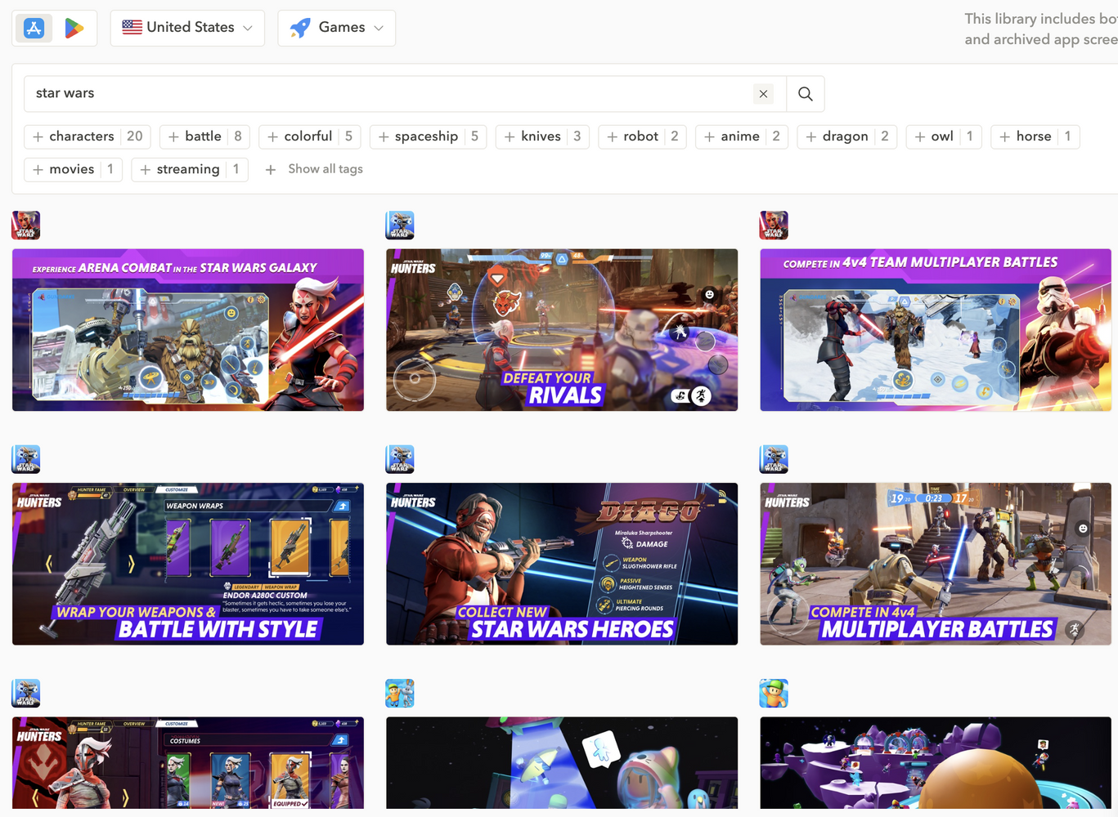View the 'Arena Combat in the Star Wars Galaxy' screenshot
The height and width of the screenshot is (817, 1118).
point(188,330)
